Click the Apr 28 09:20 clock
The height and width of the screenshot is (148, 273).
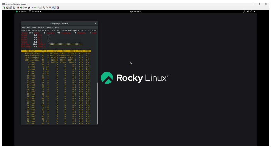tap(136, 11)
